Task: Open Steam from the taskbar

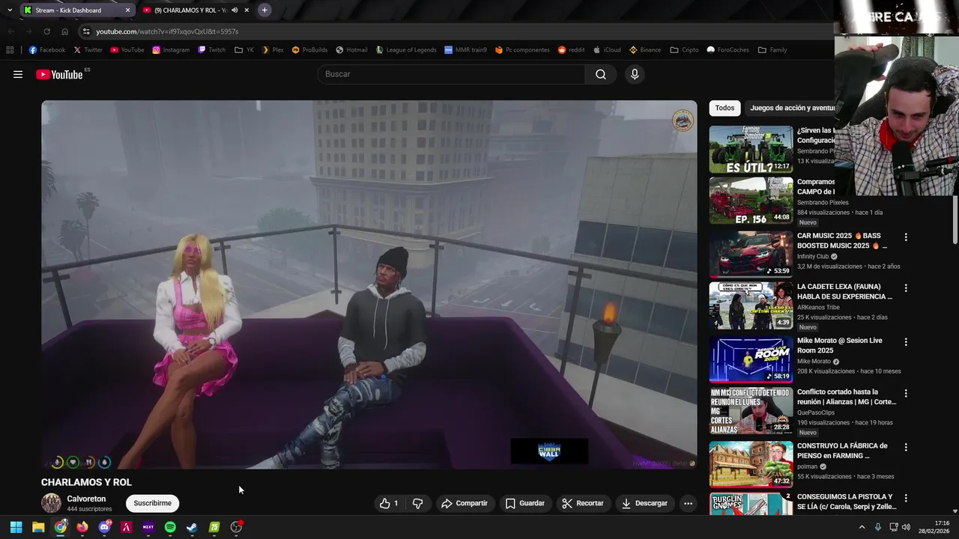Action: tap(192, 527)
